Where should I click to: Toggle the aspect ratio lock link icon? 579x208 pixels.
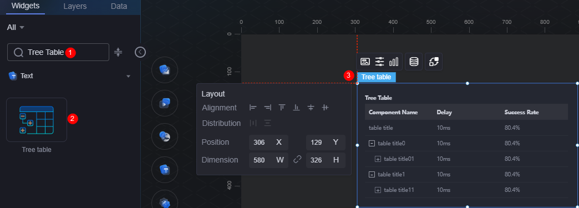(297, 159)
